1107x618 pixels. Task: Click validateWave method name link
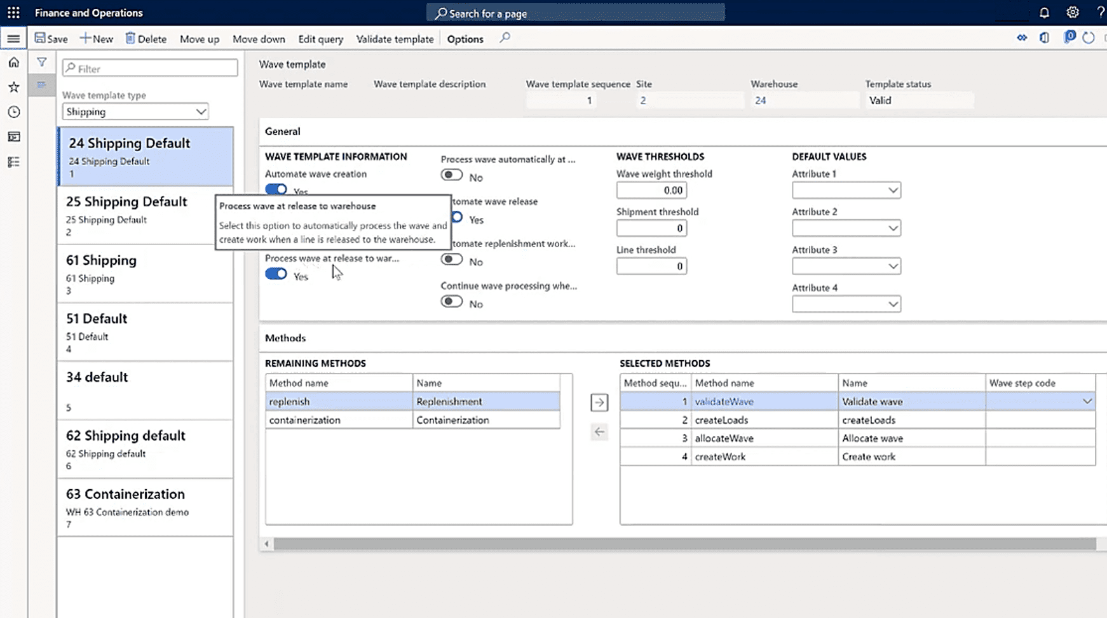724,401
